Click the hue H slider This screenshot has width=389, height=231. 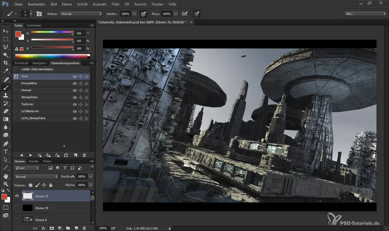[x=52, y=32]
